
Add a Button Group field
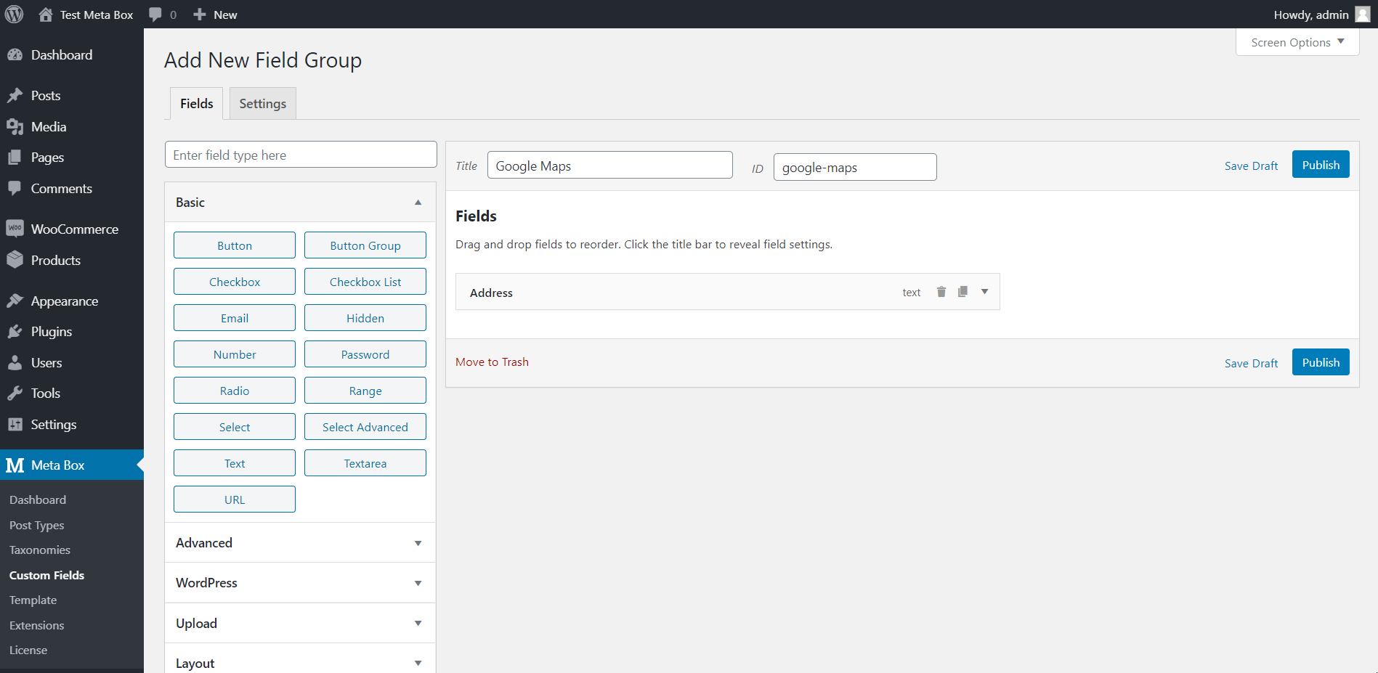(x=365, y=245)
